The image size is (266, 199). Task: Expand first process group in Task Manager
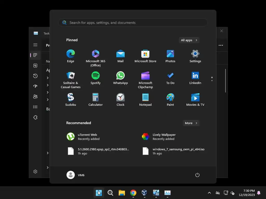click(x=48, y=78)
